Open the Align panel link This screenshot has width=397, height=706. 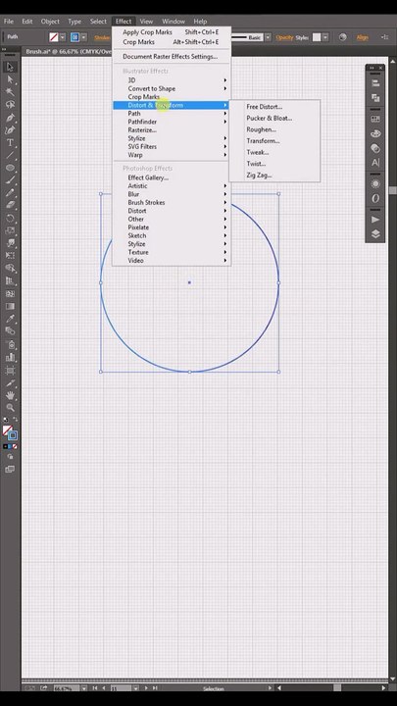point(363,38)
